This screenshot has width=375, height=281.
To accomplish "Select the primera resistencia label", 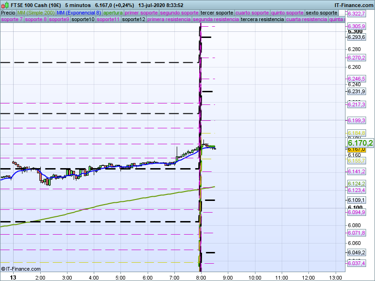I will point(169,20).
